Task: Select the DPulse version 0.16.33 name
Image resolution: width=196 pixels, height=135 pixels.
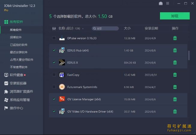Action: pyautogui.click(x=82, y=38)
